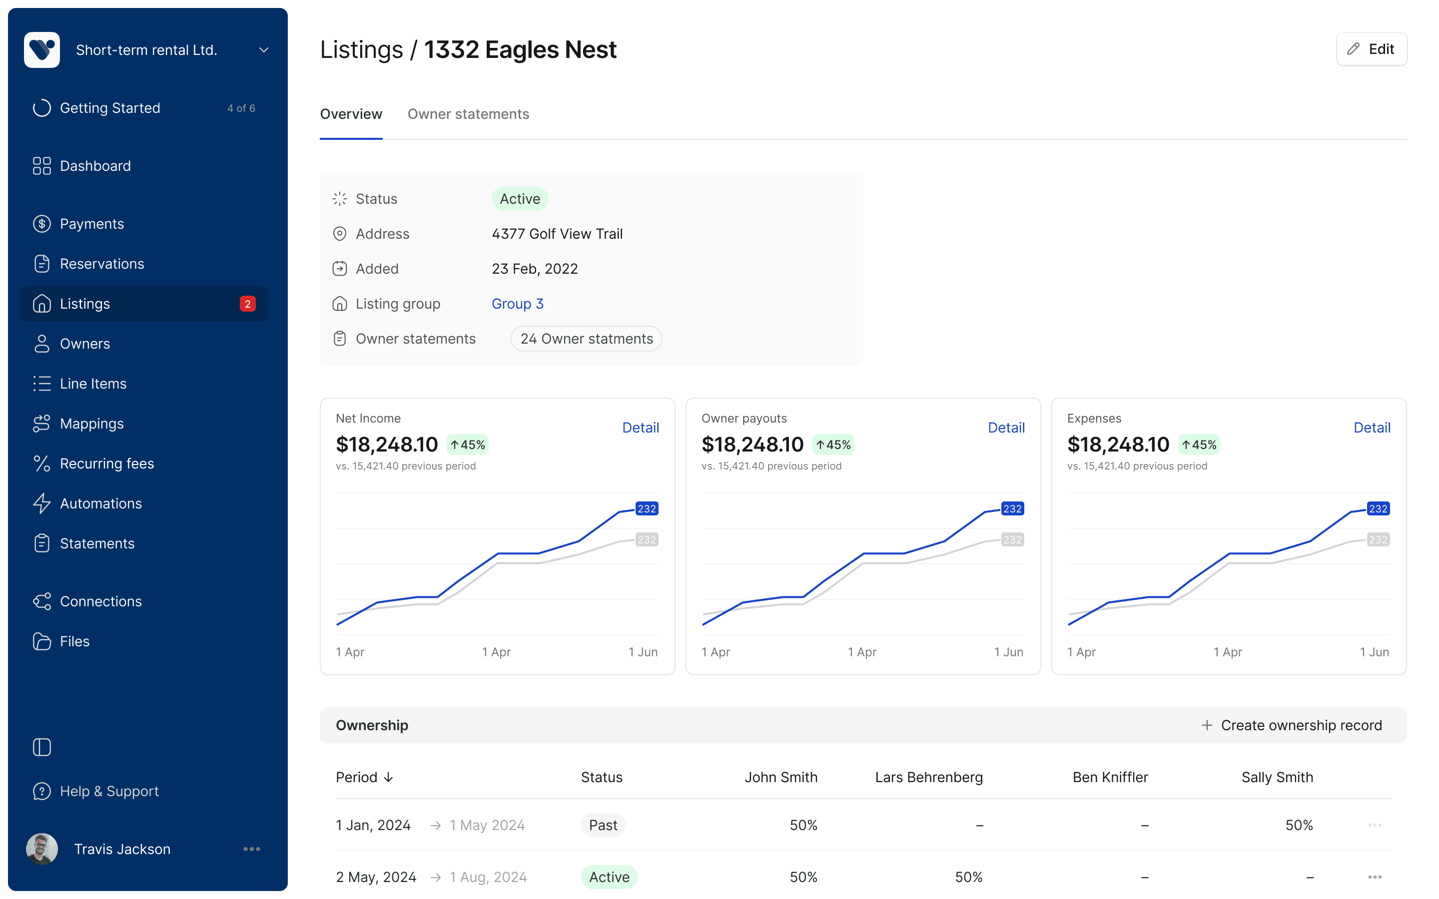1439x899 pixels.
Task: Open the Group 3 listing group link
Action: (517, 304)
